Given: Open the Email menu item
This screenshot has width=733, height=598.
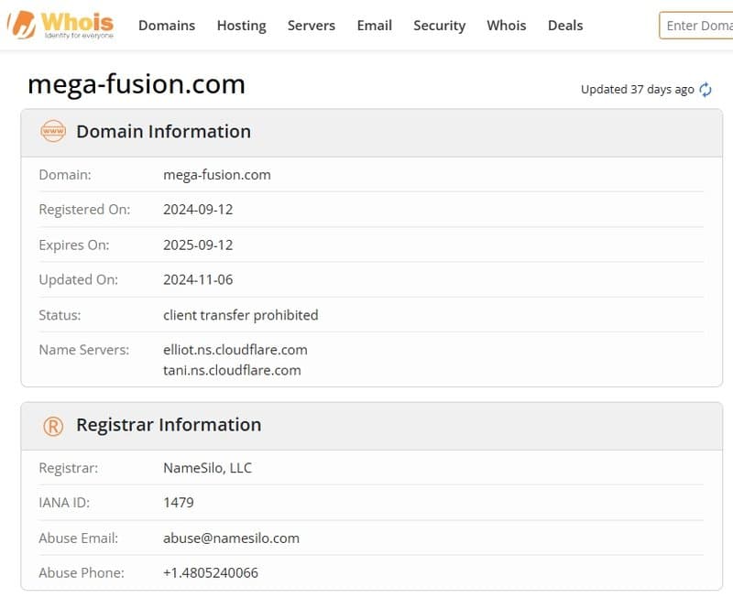Looking at the screenshot, I should pyautogui.click(x=375, y=26).
